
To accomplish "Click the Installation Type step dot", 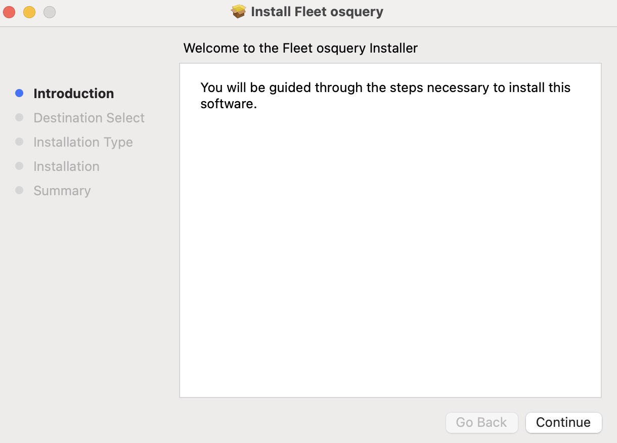I will point(19,142).
